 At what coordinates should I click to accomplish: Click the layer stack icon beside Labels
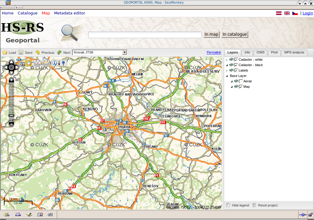(231, 70)
